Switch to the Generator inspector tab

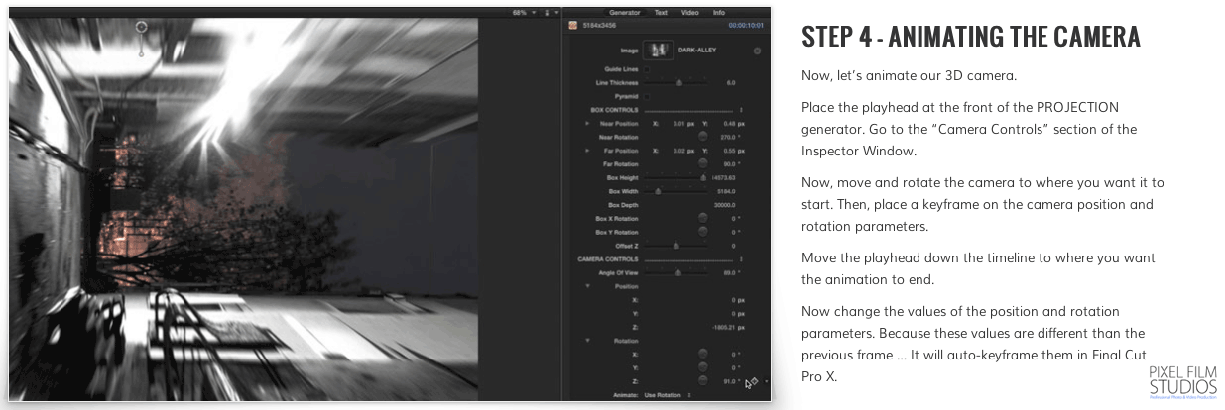624,12
